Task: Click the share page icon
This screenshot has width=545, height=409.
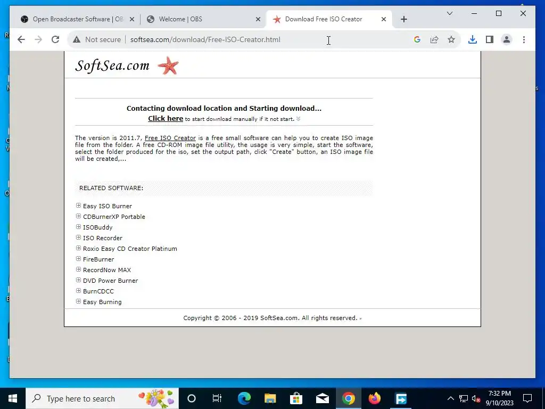Action: tap(434, 39)
